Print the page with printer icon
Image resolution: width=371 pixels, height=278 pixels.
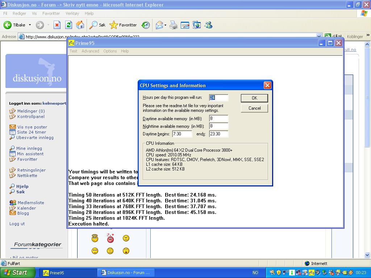click(x=174, y=25)
